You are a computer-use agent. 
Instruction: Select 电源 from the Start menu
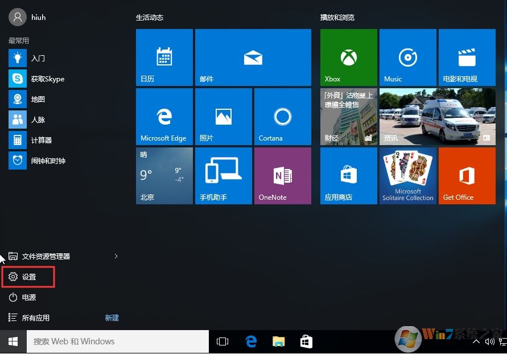pyautogui.click(x=28, y=297)
